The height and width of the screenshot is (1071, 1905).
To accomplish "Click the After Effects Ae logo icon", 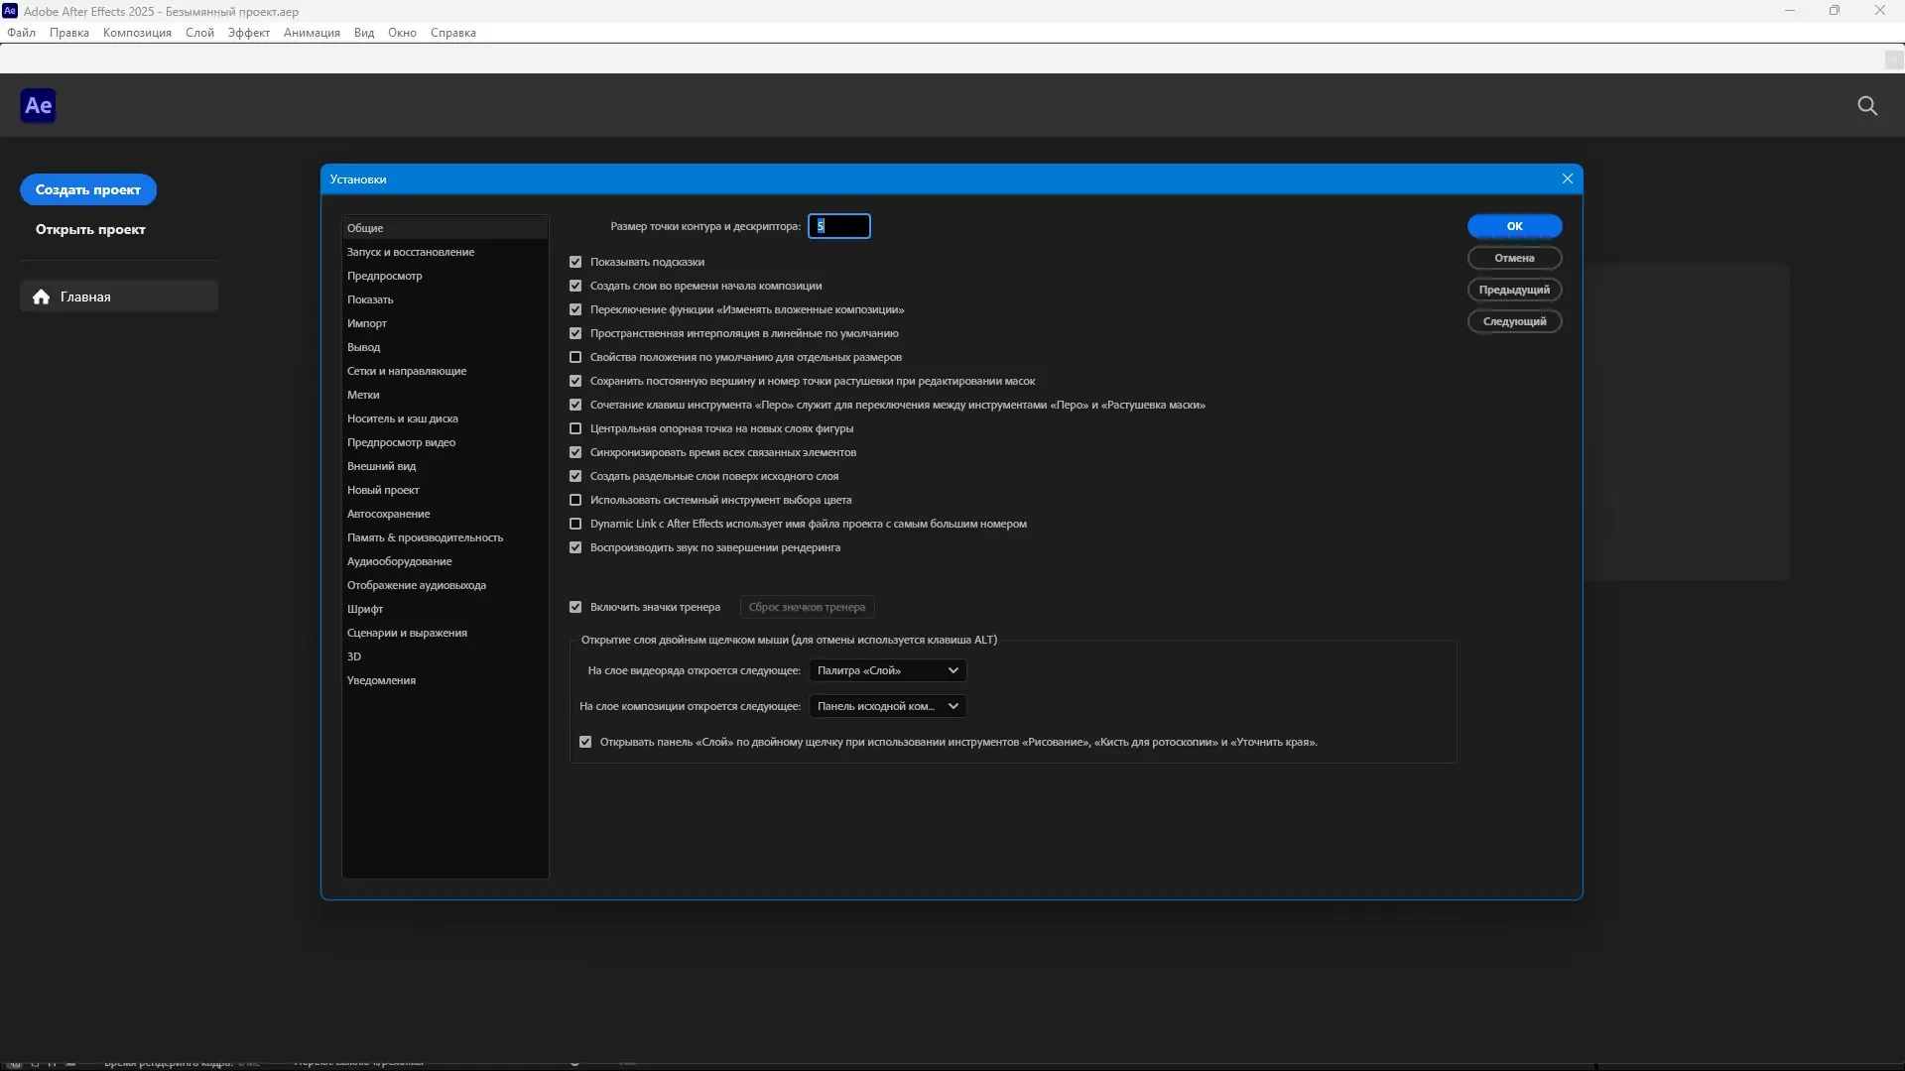I will pyautogui.click(x=38, y=105).
